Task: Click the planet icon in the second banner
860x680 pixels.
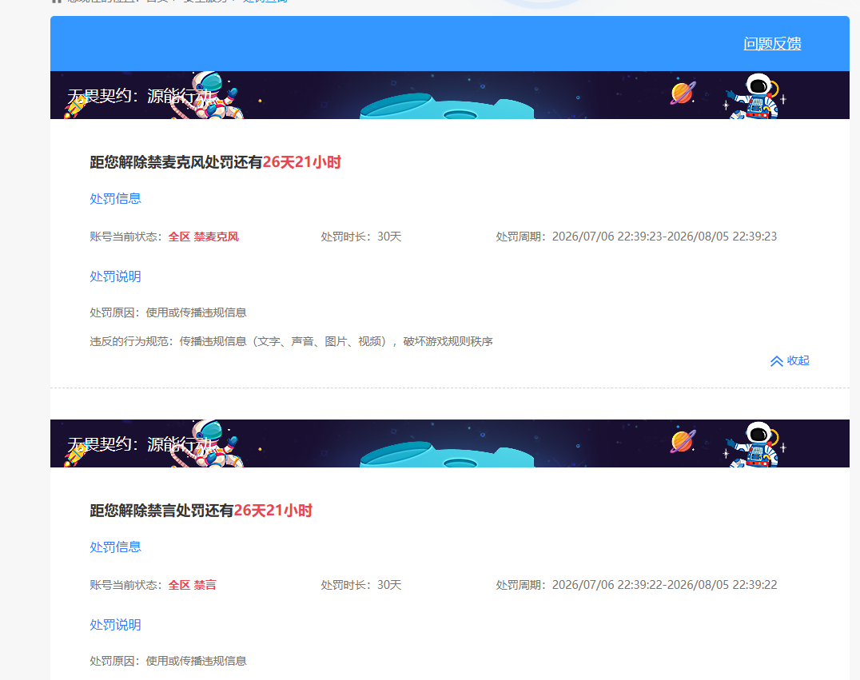Action: tap(683, 441)
